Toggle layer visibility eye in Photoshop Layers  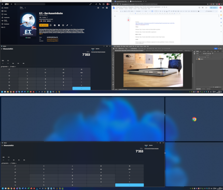click(x=197, y=59)
